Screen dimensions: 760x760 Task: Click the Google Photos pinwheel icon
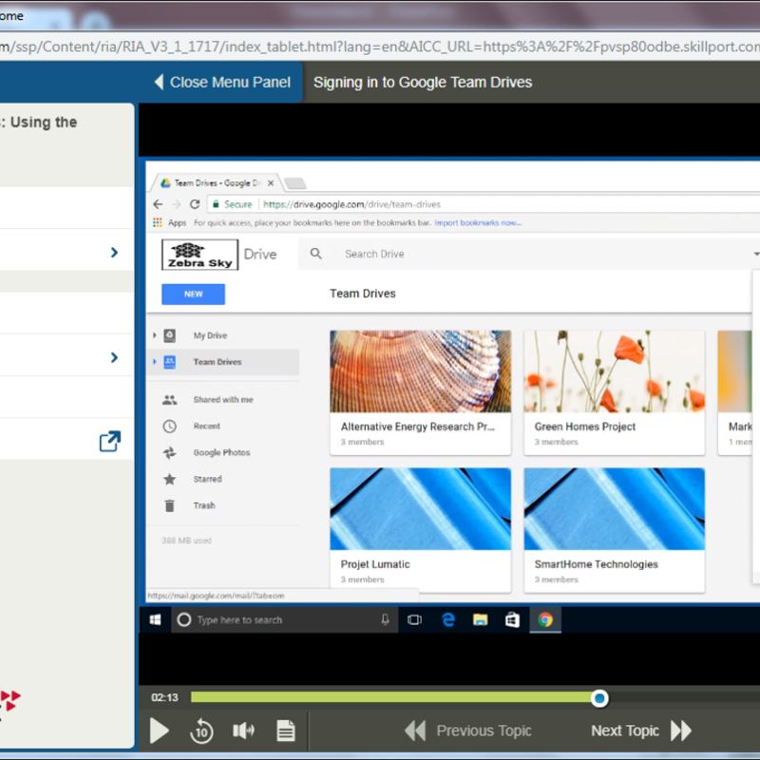click(170, 453)
